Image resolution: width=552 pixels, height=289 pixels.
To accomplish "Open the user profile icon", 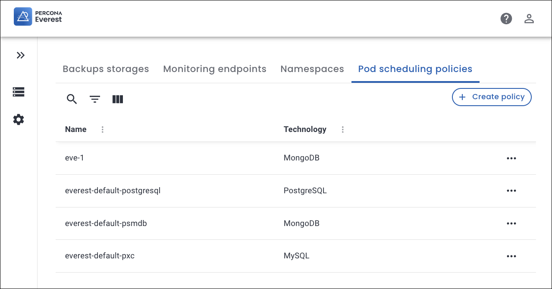I will point(529,19).
